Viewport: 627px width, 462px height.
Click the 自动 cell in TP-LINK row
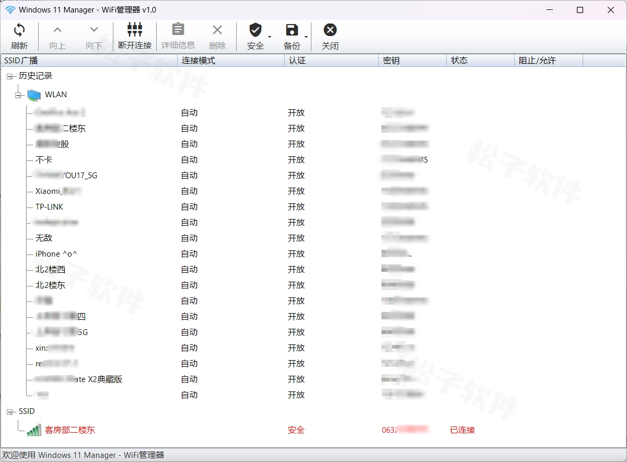coord(190,207)
